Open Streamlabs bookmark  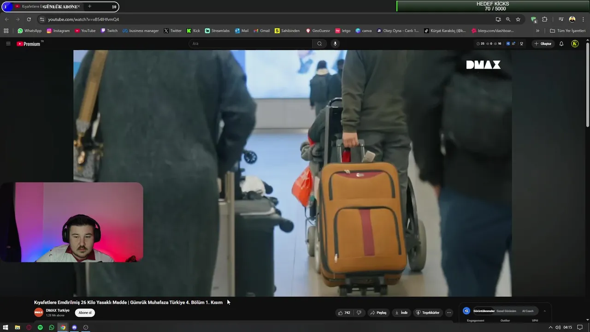pyautogui.click(x=217, y=31)
